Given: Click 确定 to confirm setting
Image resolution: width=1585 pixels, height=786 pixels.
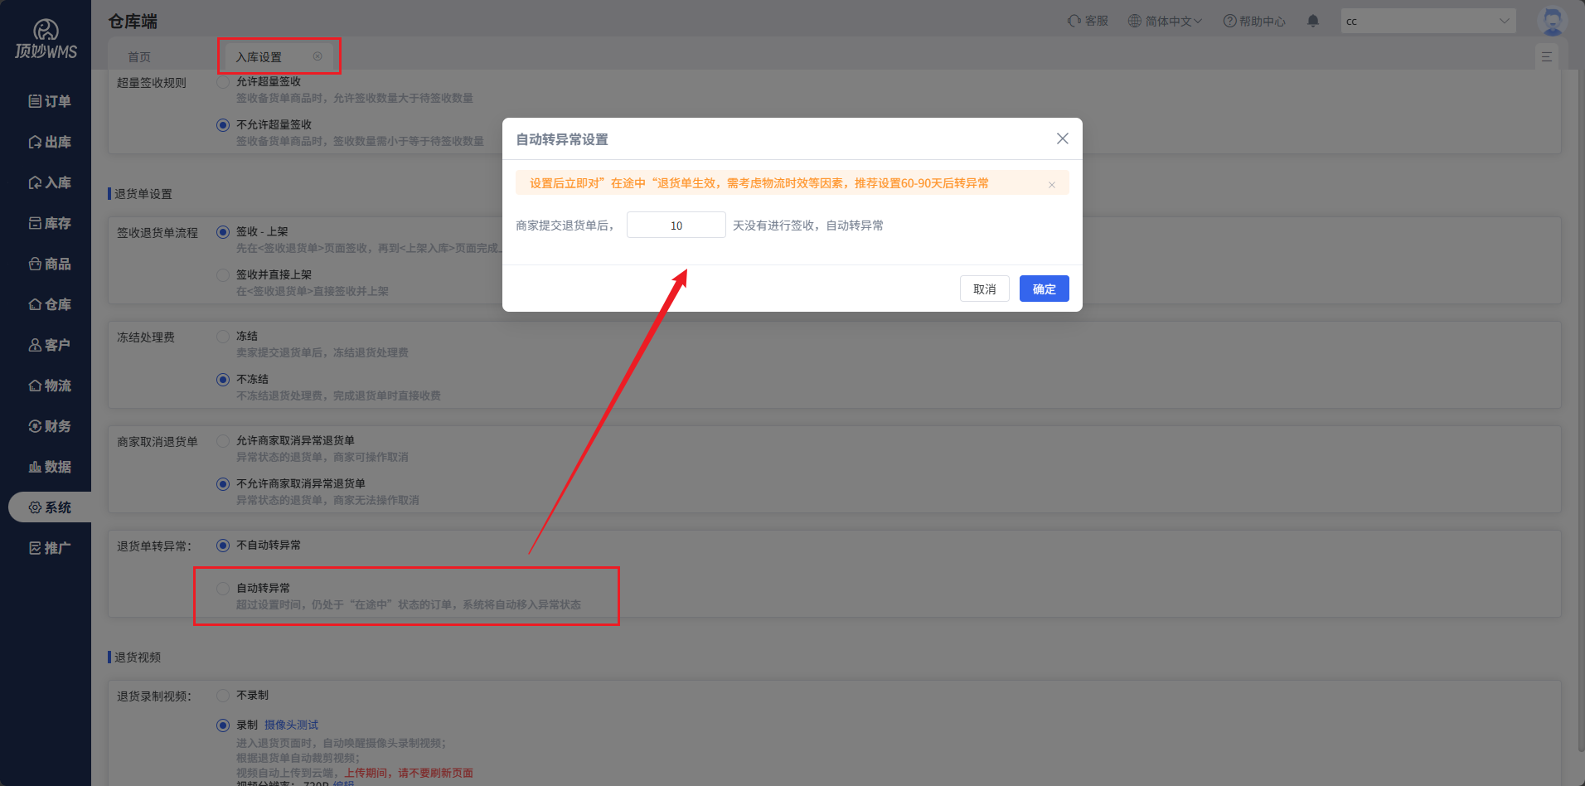Looking at the screenshot, I should 1044,289.
